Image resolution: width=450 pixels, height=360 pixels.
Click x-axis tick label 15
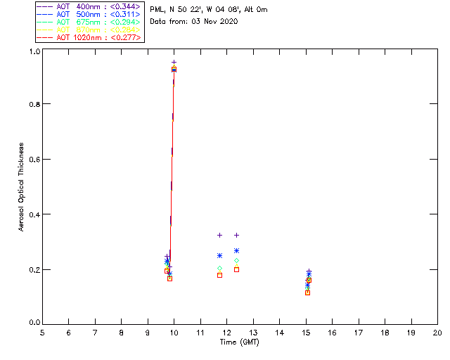pos(306,333)
